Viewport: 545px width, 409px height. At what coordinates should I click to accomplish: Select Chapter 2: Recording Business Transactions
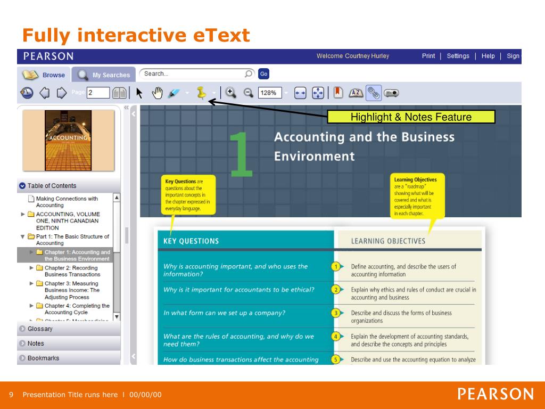72,271
